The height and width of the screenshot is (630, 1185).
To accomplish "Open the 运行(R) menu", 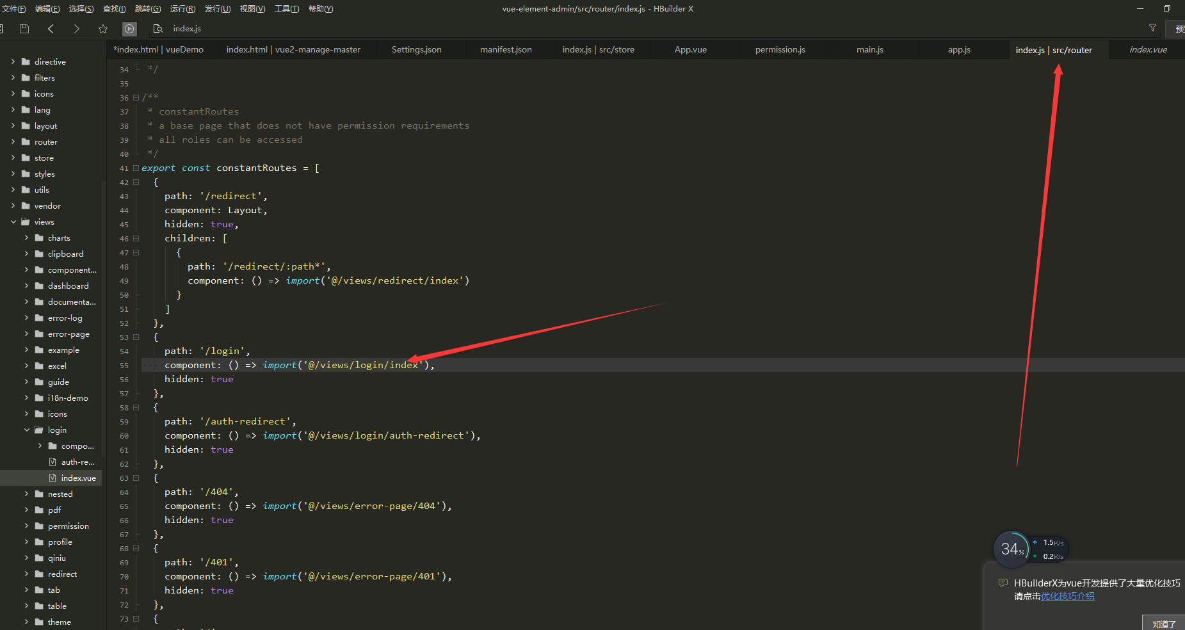I will click(x=182, y=8).
